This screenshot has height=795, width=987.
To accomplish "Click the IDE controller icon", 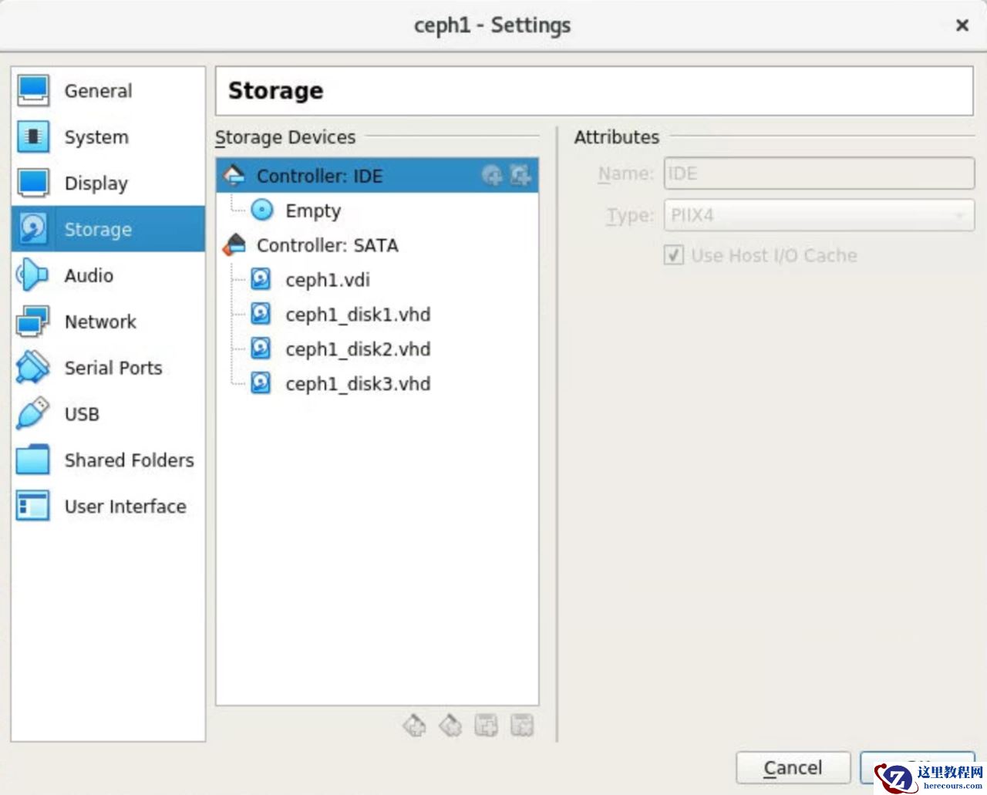I will (x=234, y=176).
